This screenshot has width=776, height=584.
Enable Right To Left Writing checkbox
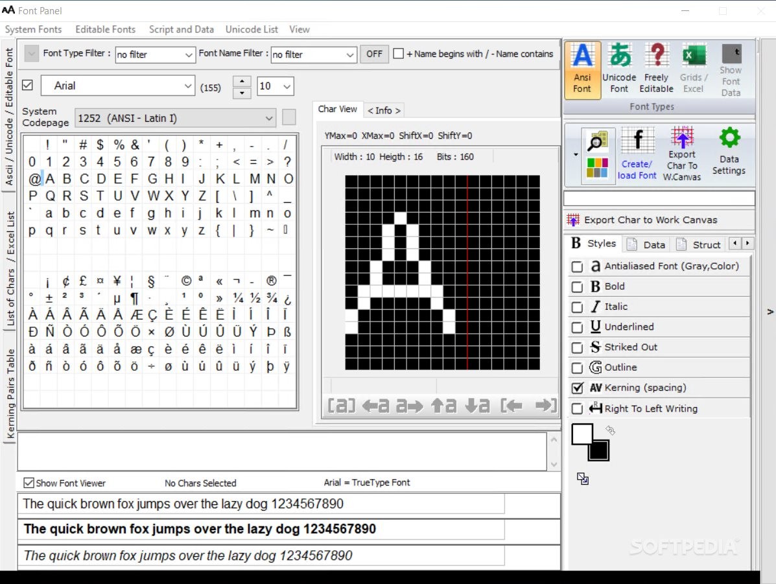point(577,409)
